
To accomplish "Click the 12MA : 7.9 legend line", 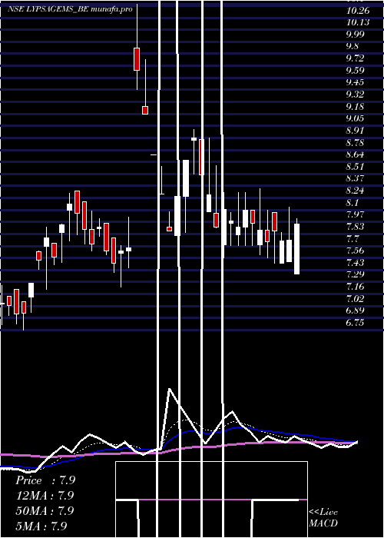I will (45, 495).
